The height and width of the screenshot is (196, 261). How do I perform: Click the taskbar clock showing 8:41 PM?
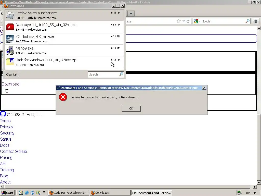[251, 193]
